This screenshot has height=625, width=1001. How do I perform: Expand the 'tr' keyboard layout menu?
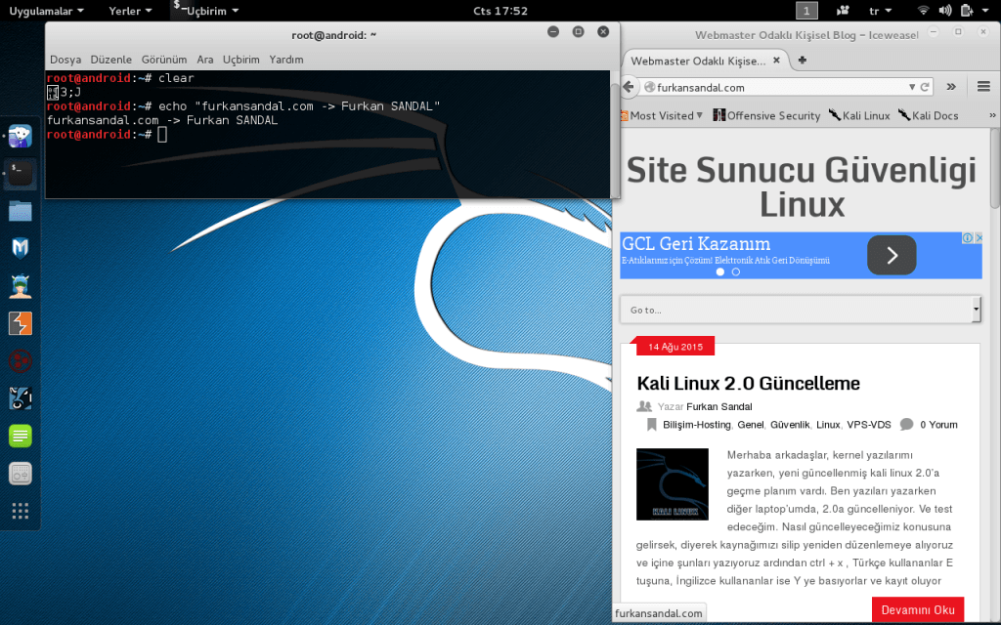coord(879,11)
